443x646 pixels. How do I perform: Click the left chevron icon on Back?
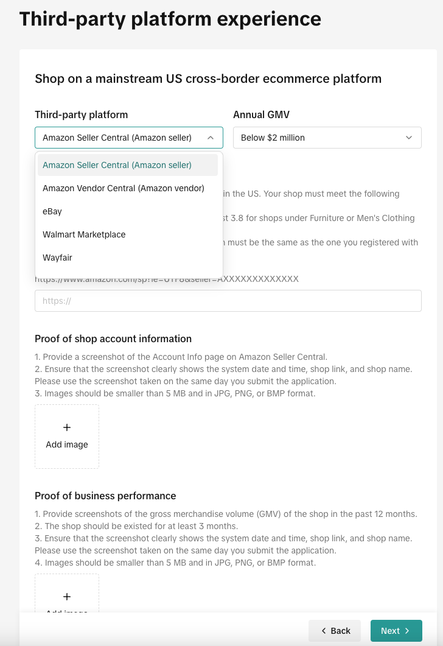click(x=324, y=631)
